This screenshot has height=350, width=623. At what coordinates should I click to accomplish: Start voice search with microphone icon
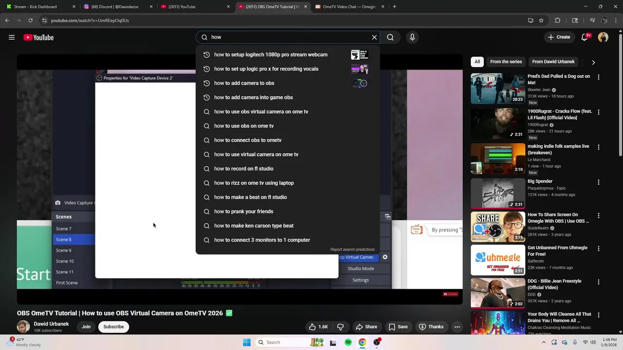pyautogui.click(x=412, y=37)
